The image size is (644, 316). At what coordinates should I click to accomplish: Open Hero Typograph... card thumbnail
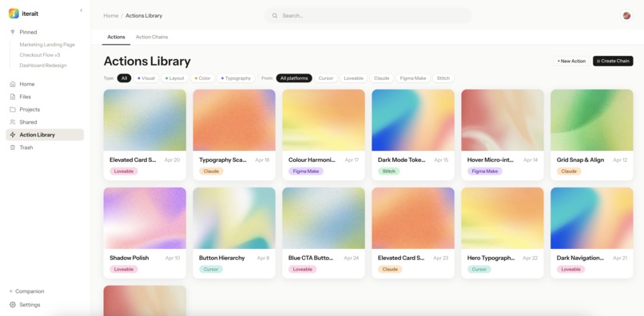point(503,219)
